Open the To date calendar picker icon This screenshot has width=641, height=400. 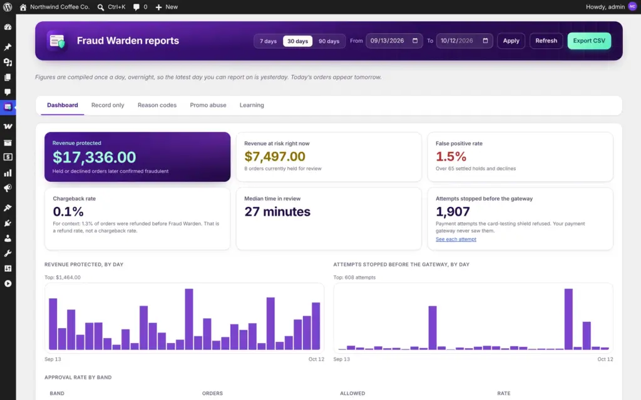click(x=485, y=41)
